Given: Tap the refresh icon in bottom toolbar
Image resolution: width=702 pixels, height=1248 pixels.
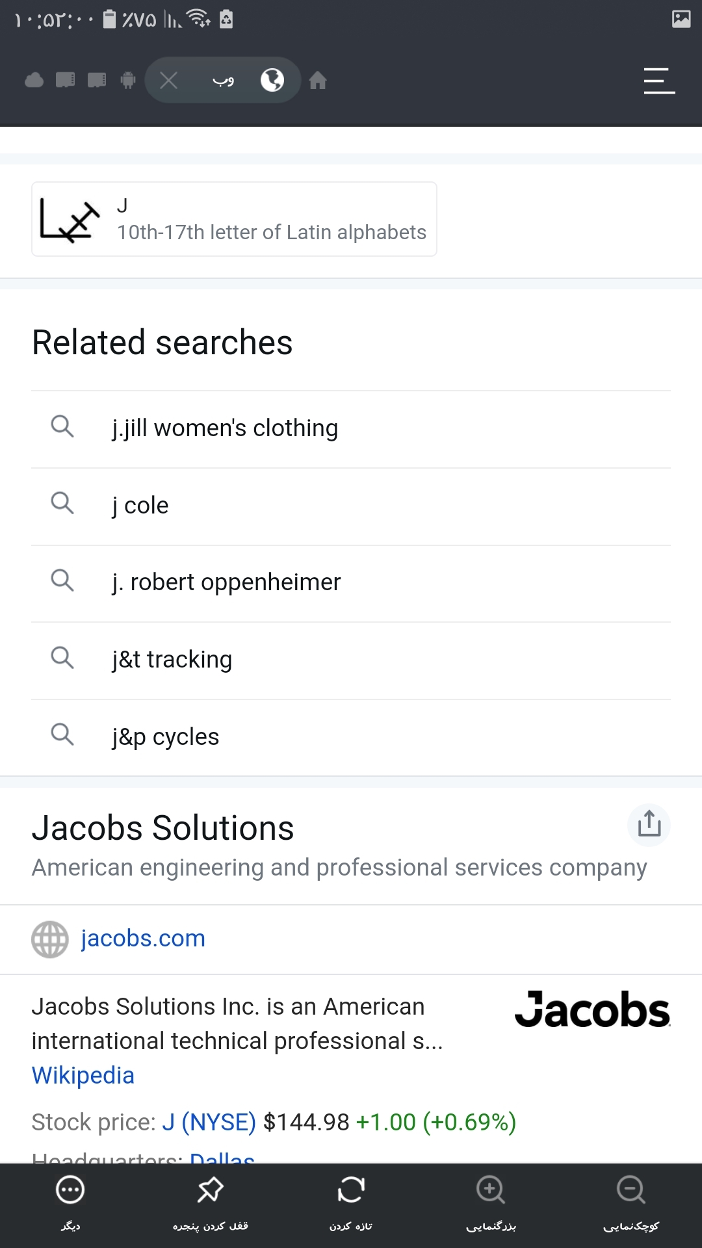Looking at the screenshot, I should pyautogui.click(x=351, y=1191).
